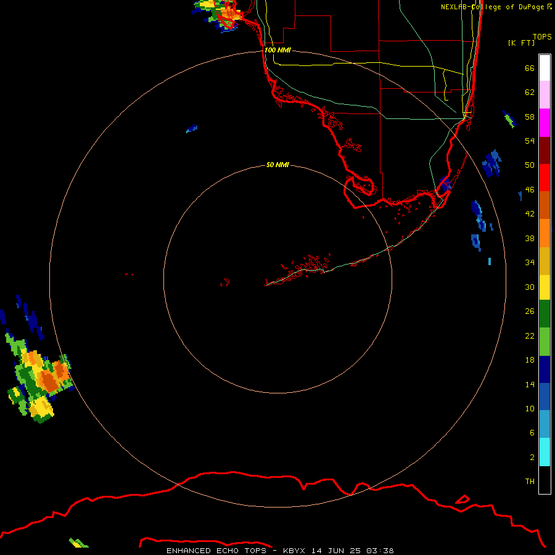Select the bright red legend swatch
This screenshot has height=555, width=555.
(x=545, y=178)
